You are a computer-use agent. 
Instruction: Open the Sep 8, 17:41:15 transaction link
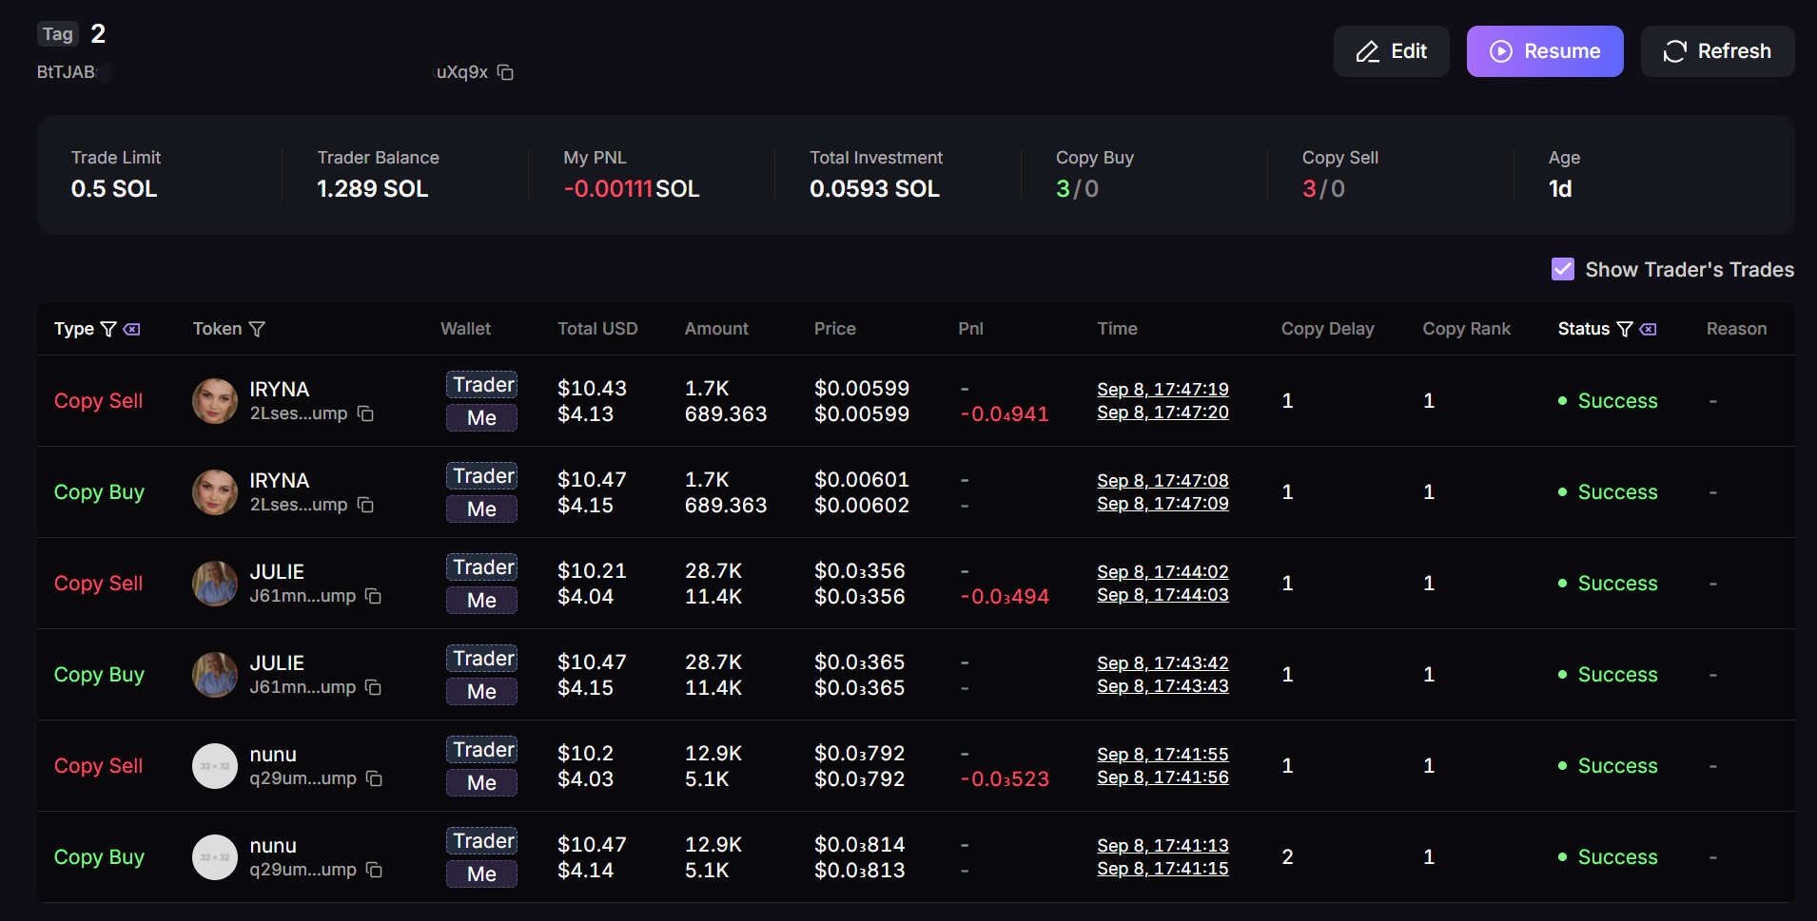tap(1162, 869)
